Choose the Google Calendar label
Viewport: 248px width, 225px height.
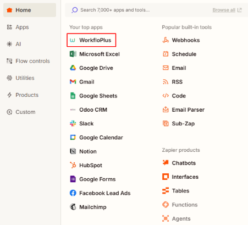point(101,138)
